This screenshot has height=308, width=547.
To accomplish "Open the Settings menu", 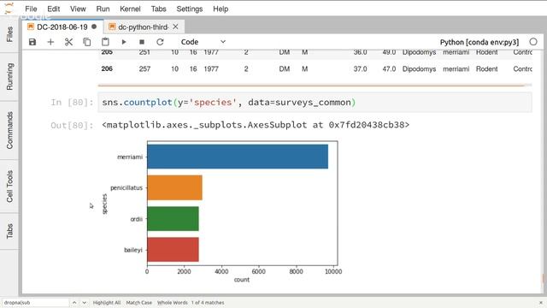I will [x=190, y=9].
